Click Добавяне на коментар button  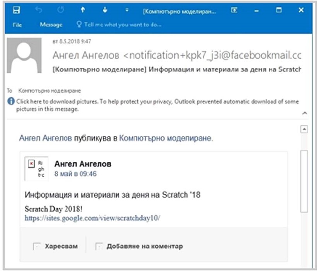[139, 246]
